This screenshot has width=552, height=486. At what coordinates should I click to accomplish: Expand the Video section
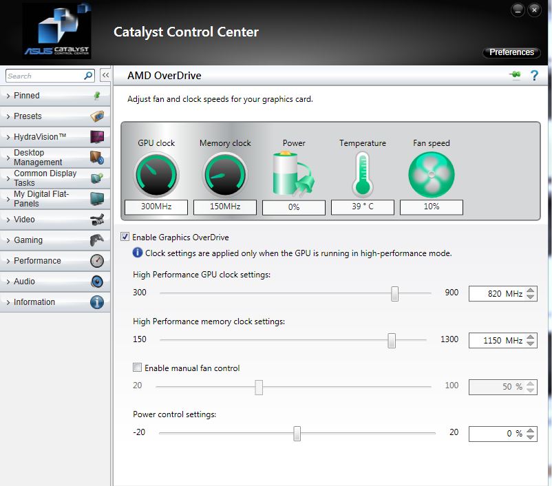tap(55, 220)
